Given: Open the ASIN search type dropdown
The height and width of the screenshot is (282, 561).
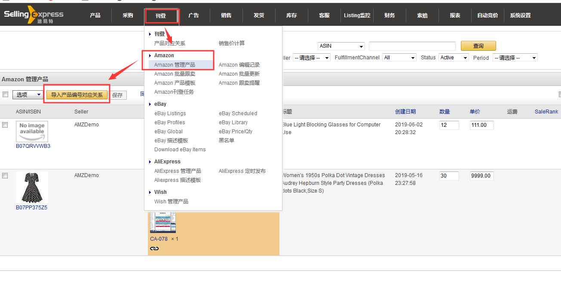Looking at the screenshot, I should pos(341,46).
